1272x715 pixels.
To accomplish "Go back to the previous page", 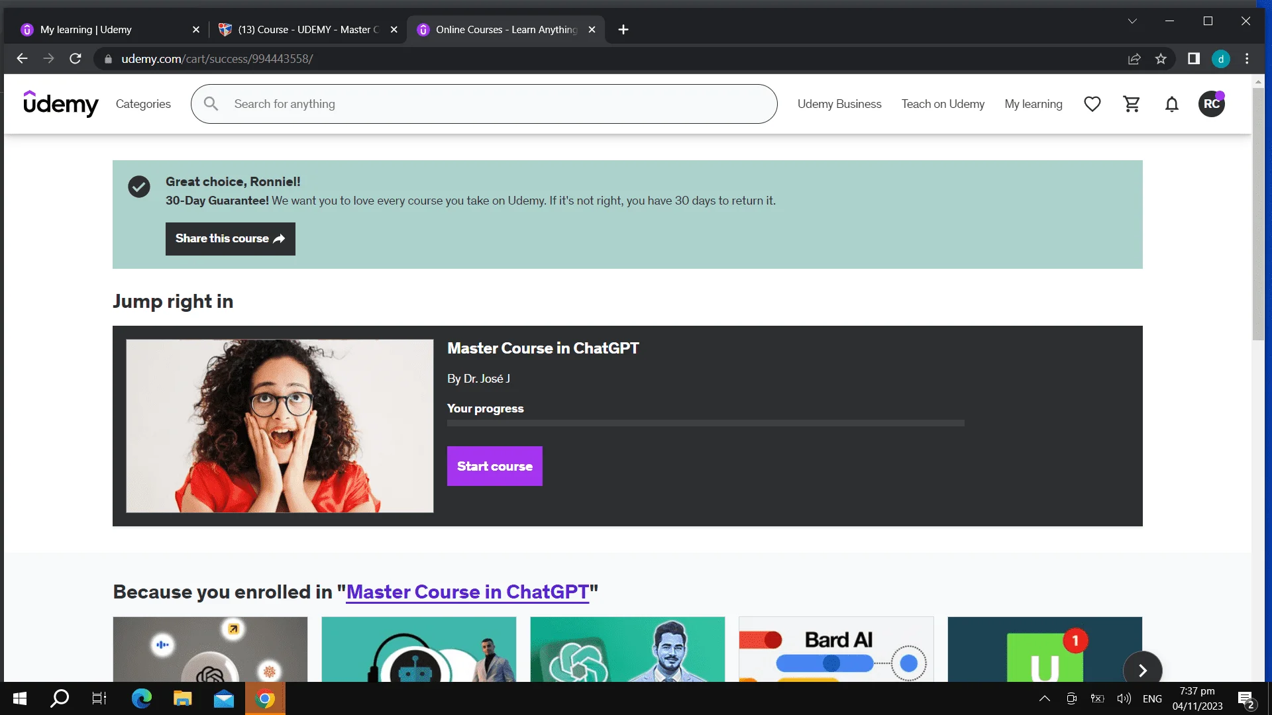I will [x=22, y=59].
